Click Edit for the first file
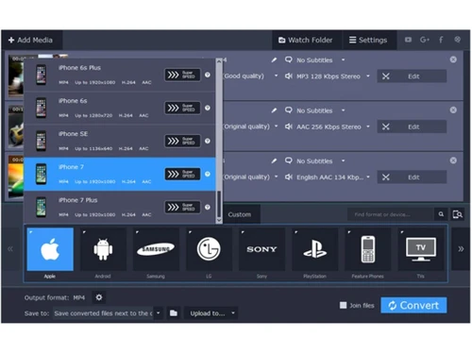This screenshot has width=472, height=354. pyautogui.click(x=412, y=76)
